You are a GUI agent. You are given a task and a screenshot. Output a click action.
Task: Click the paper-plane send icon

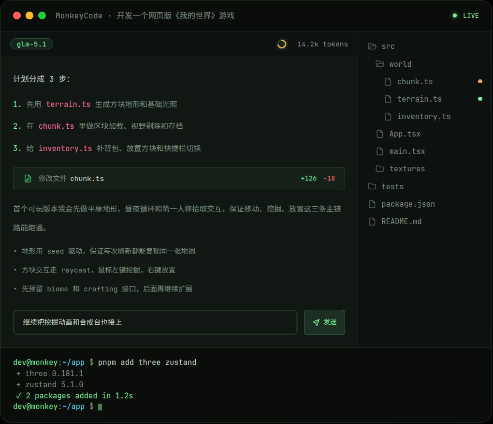coord(316,322)
